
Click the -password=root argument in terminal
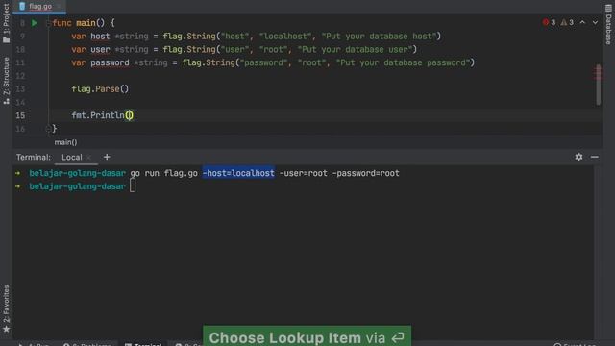coord(365,173)
